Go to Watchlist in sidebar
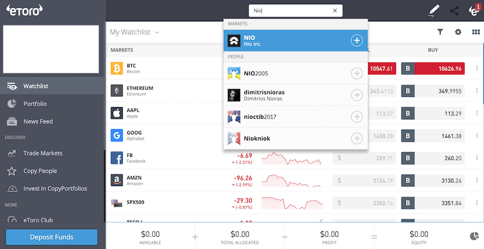The height and width of the screenshot is (249, 484). point(53,86)
